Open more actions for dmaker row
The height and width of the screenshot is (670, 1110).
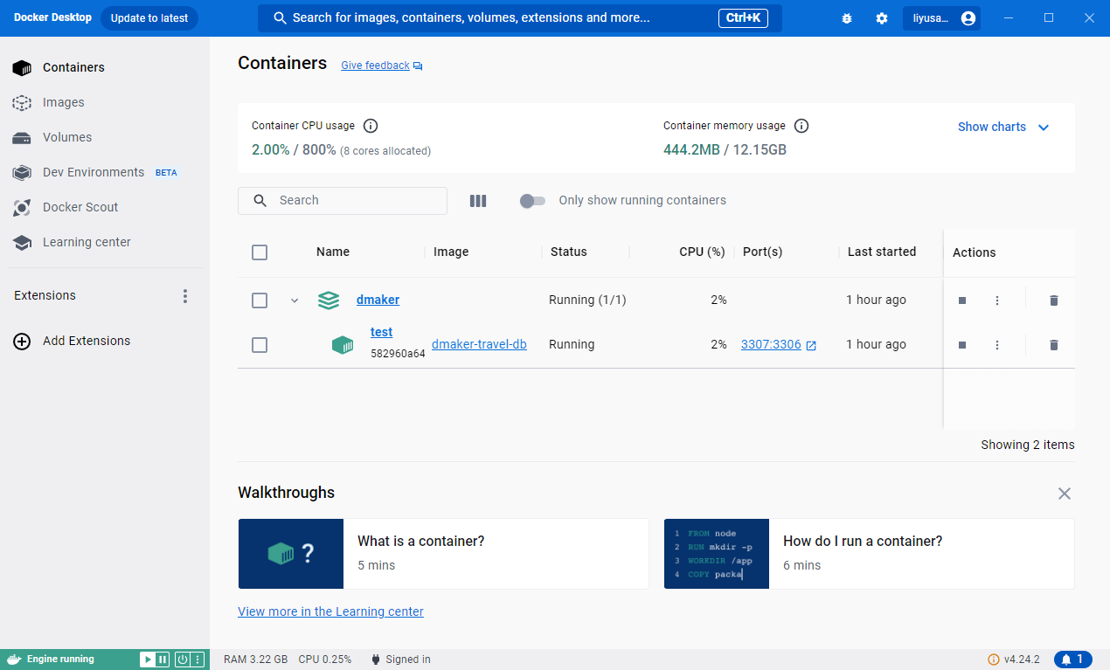coord(997,300)
